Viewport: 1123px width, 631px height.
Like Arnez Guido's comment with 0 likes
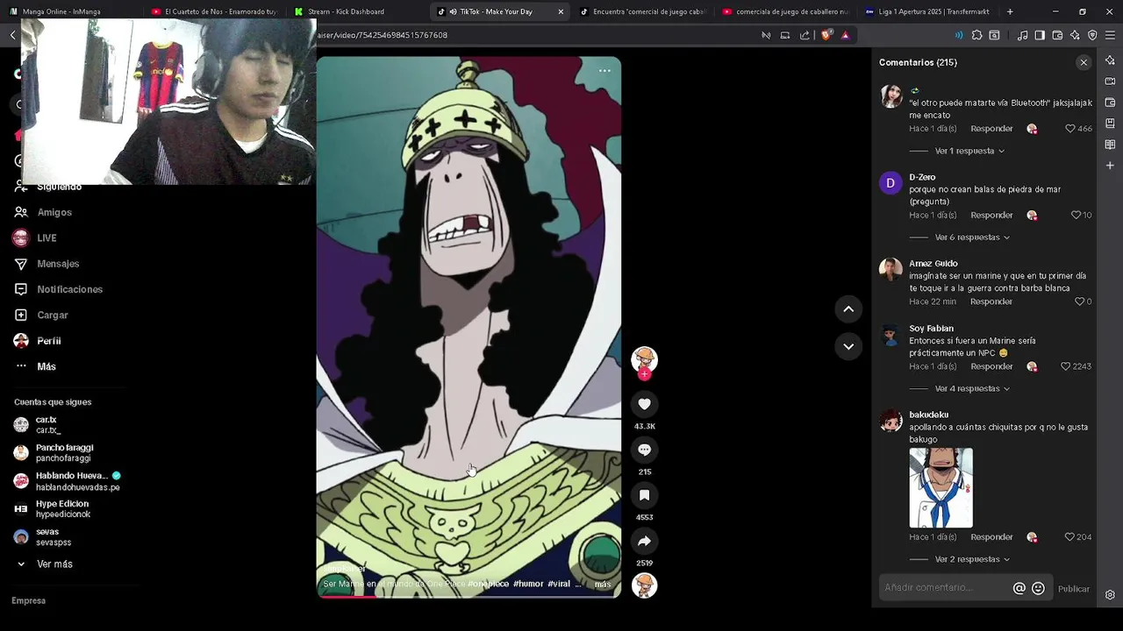[x=1080, y=301]
